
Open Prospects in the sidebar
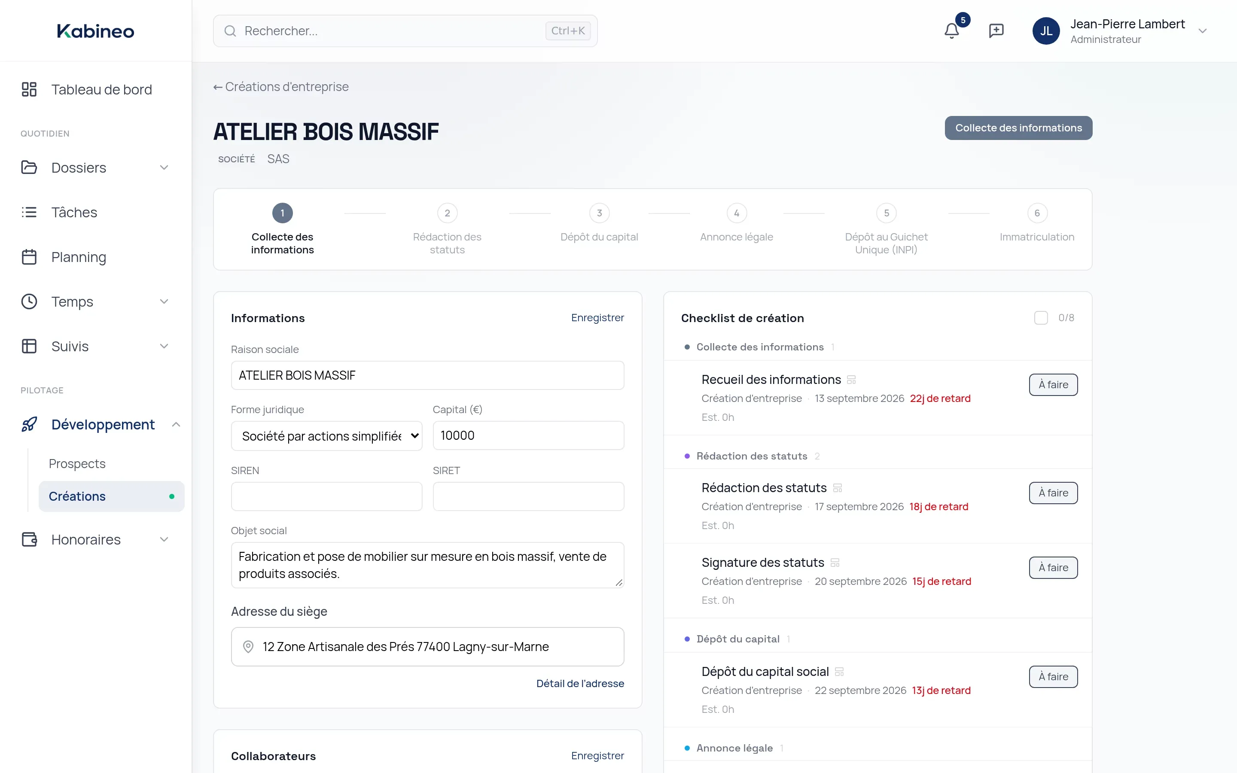[x=77, y=464]
